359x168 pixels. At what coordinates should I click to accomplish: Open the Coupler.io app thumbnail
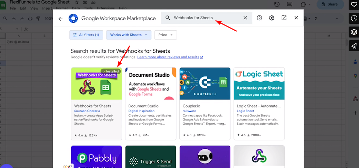coord(205,84)
